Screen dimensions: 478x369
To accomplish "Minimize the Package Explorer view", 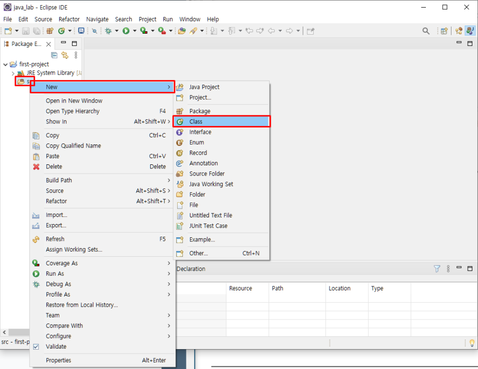I will 63,43.
